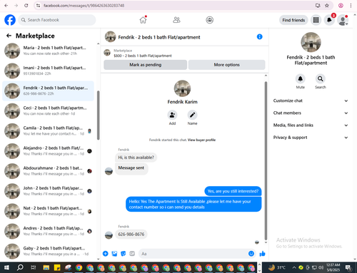Open Gaby's apartment conversation
The width and height of the screenshot is (357, 273).
click(49, 251)
